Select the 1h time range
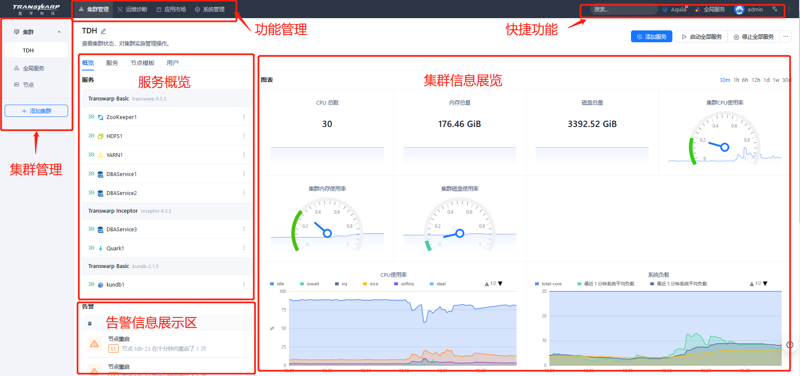The height and width of the screenshot is (376, 800). click(x=736, y=80)
